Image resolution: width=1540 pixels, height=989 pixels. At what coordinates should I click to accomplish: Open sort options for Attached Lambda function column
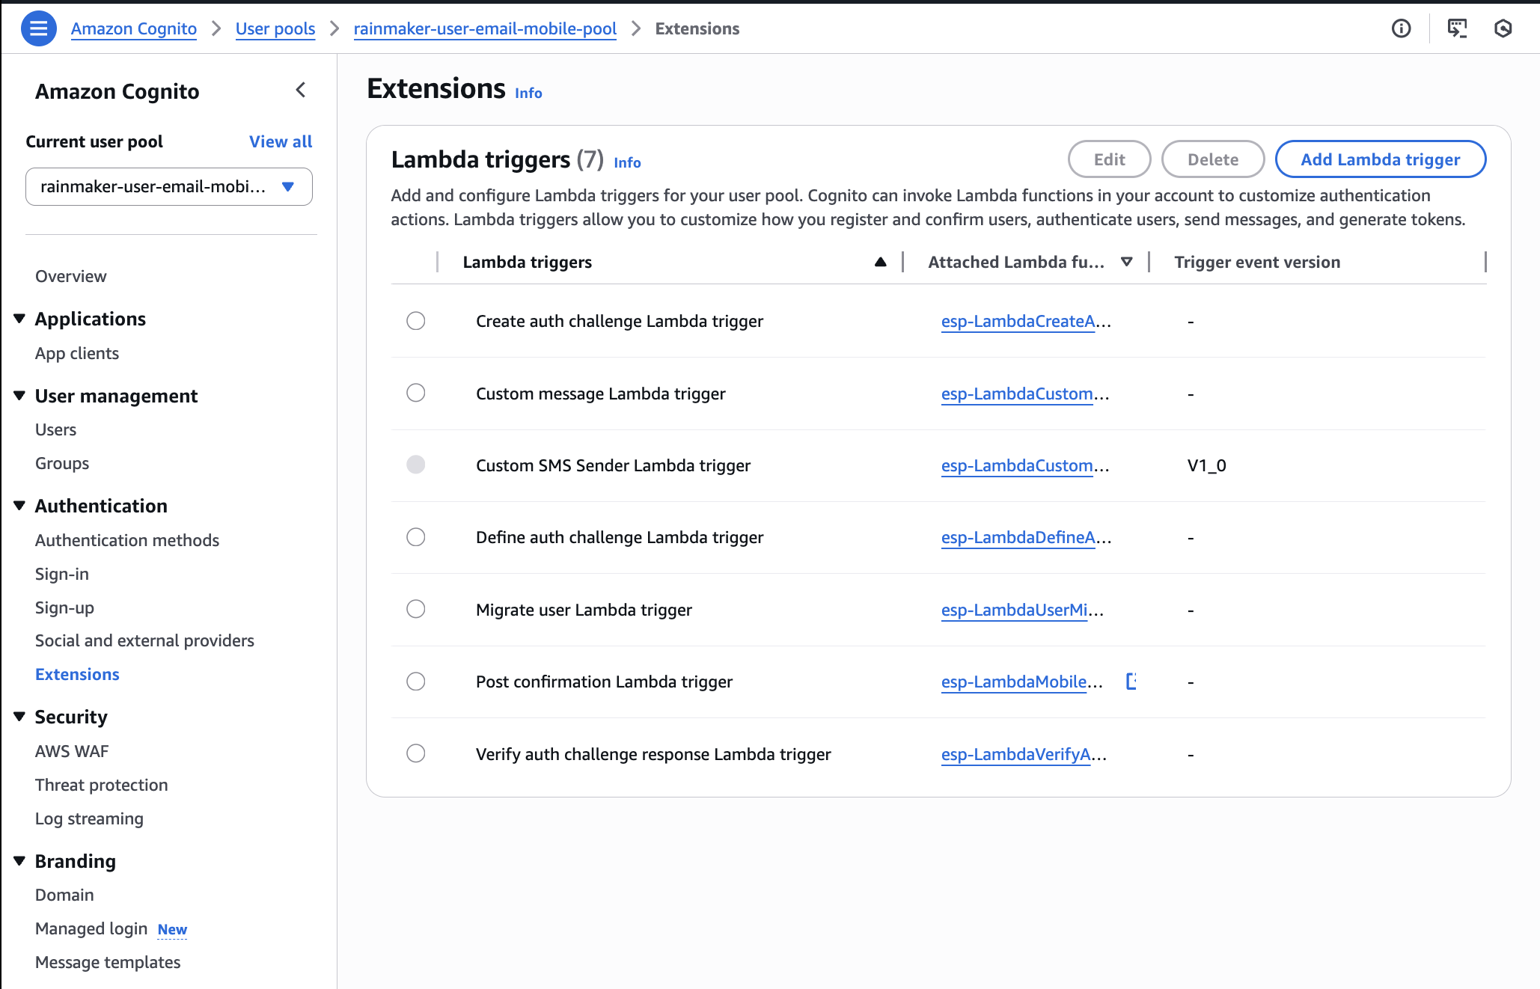(1126, 262)
